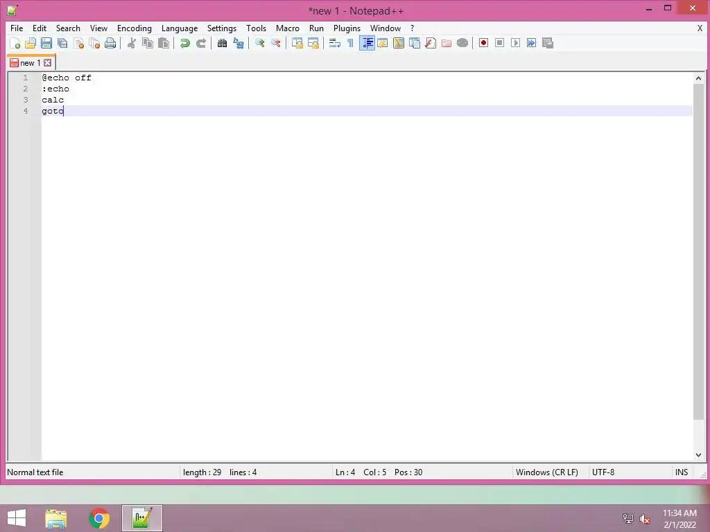This screenshot has height=532, width=710.
Task: Open the Window menu
Action: (386, 28)
